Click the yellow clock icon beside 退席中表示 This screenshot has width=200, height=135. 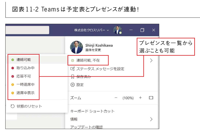pyautogui.click(x=13, y=93)
